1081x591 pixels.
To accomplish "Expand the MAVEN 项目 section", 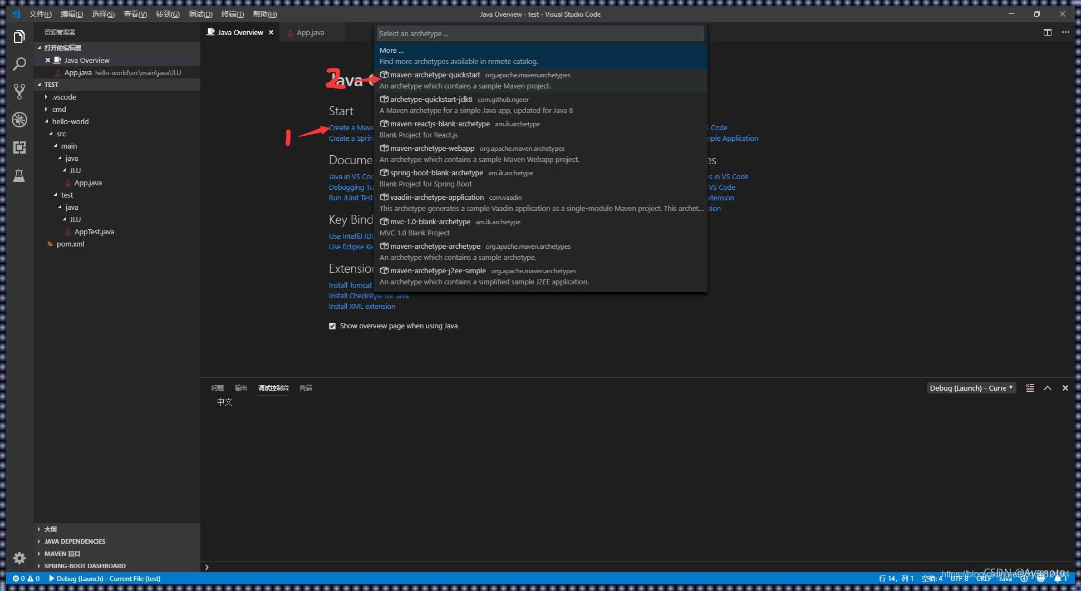I will pyautogui.click(x=117, y=554).
